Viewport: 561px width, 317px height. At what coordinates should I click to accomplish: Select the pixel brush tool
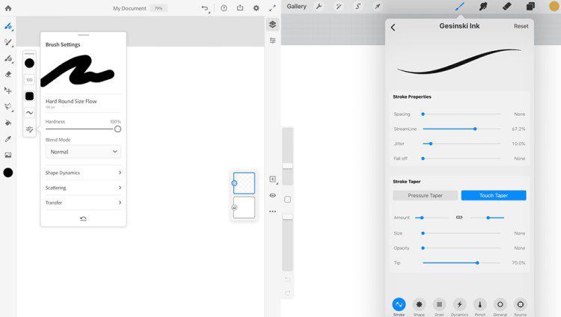[x=8, y=26]
